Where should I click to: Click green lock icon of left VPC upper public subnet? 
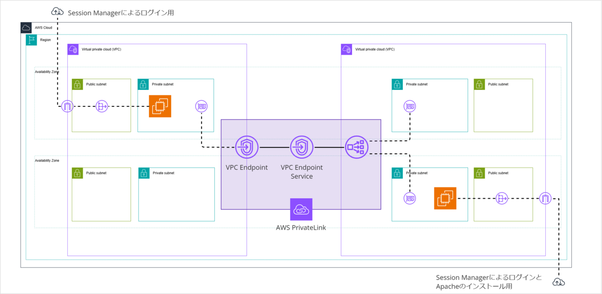pos(77,84)
